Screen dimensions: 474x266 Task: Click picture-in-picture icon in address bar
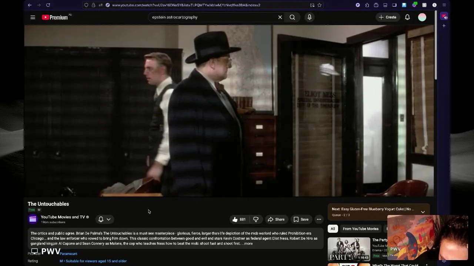pos(312,5)
